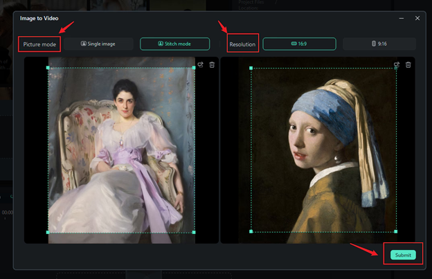Viewport: 432px width, 279px height.
Task: Click the left image's bottom-right crop handle
Action: point(194,232)
